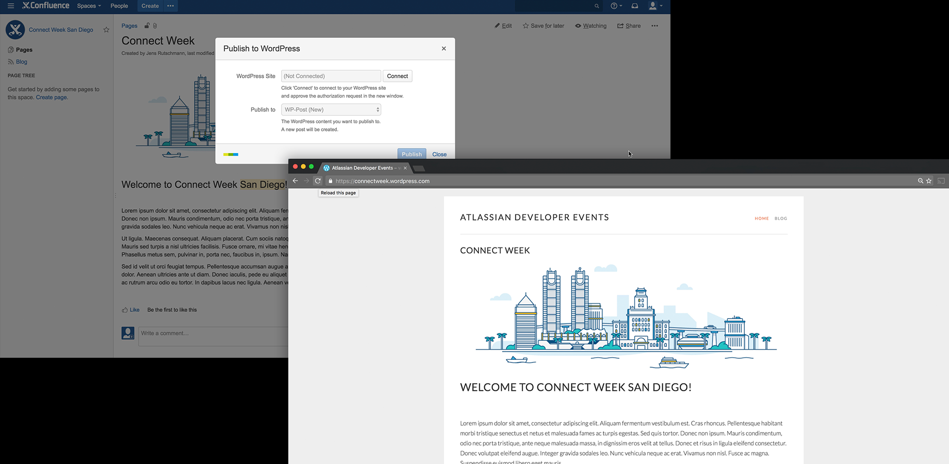The image size is (949, 464).
Task: Open the Confluence notifications tray icon
Action: click(635, 6)
